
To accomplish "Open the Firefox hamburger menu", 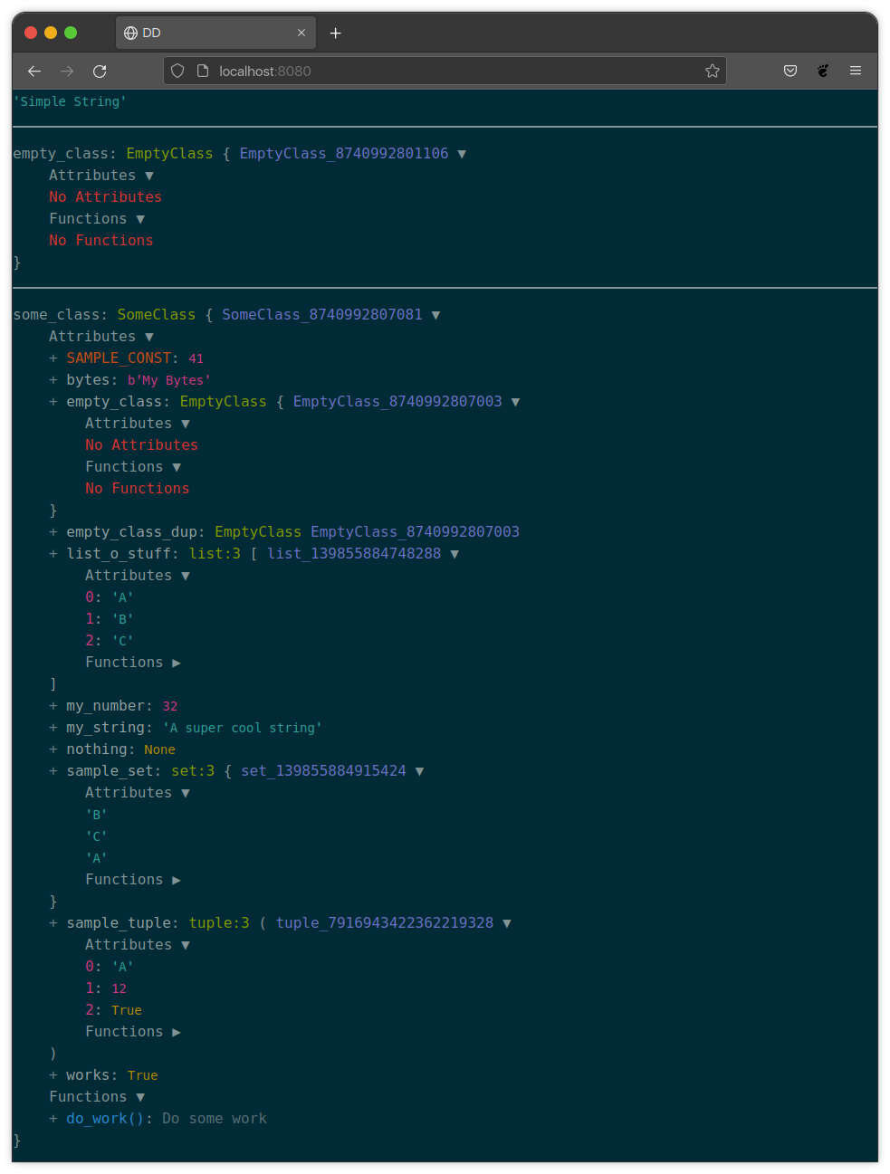I will pyautogui.click(x=855, y=71).
